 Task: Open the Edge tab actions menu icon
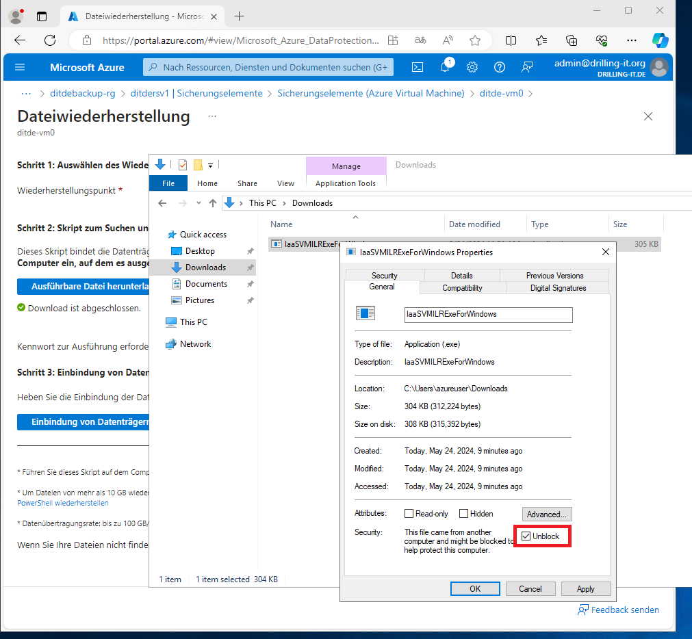click(x=42, y=16)
